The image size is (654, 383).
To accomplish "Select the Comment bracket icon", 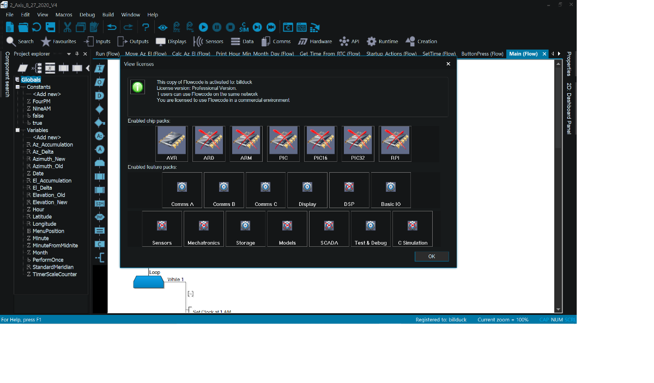I will click(99, 257).
